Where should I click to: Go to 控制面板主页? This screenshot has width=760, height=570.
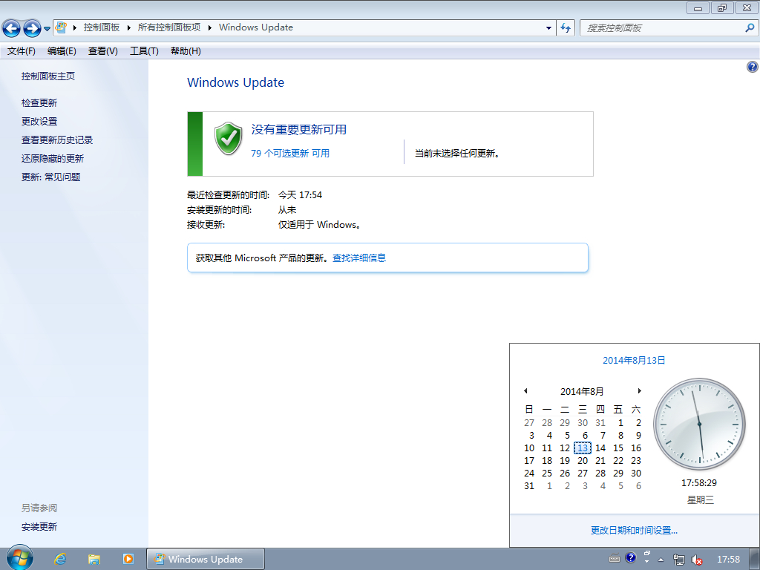pos(48,76)
